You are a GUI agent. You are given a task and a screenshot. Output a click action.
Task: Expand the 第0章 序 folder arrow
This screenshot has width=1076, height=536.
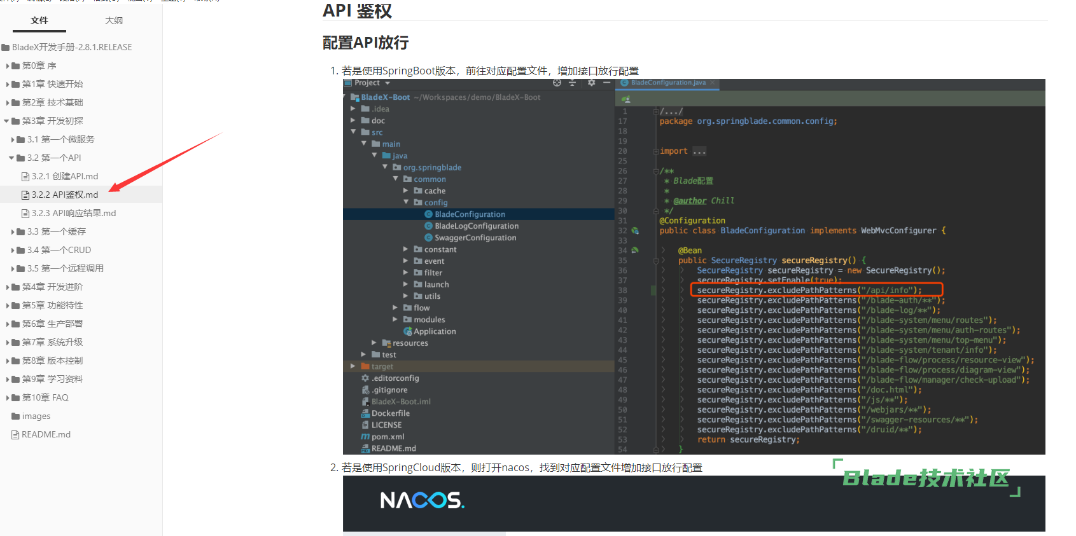pyautogui.click(x=8, y=65)
